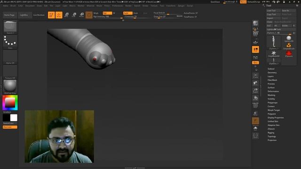Enable Zsub sculpt mode
The image size is (301, 169).
pyautogui.click(x=135, y=13)
